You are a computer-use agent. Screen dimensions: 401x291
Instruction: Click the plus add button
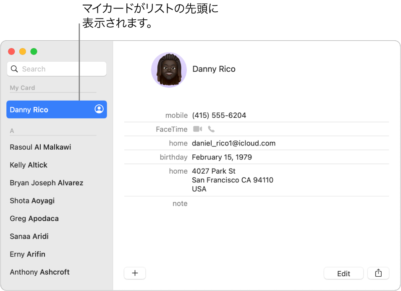(135, 273)
